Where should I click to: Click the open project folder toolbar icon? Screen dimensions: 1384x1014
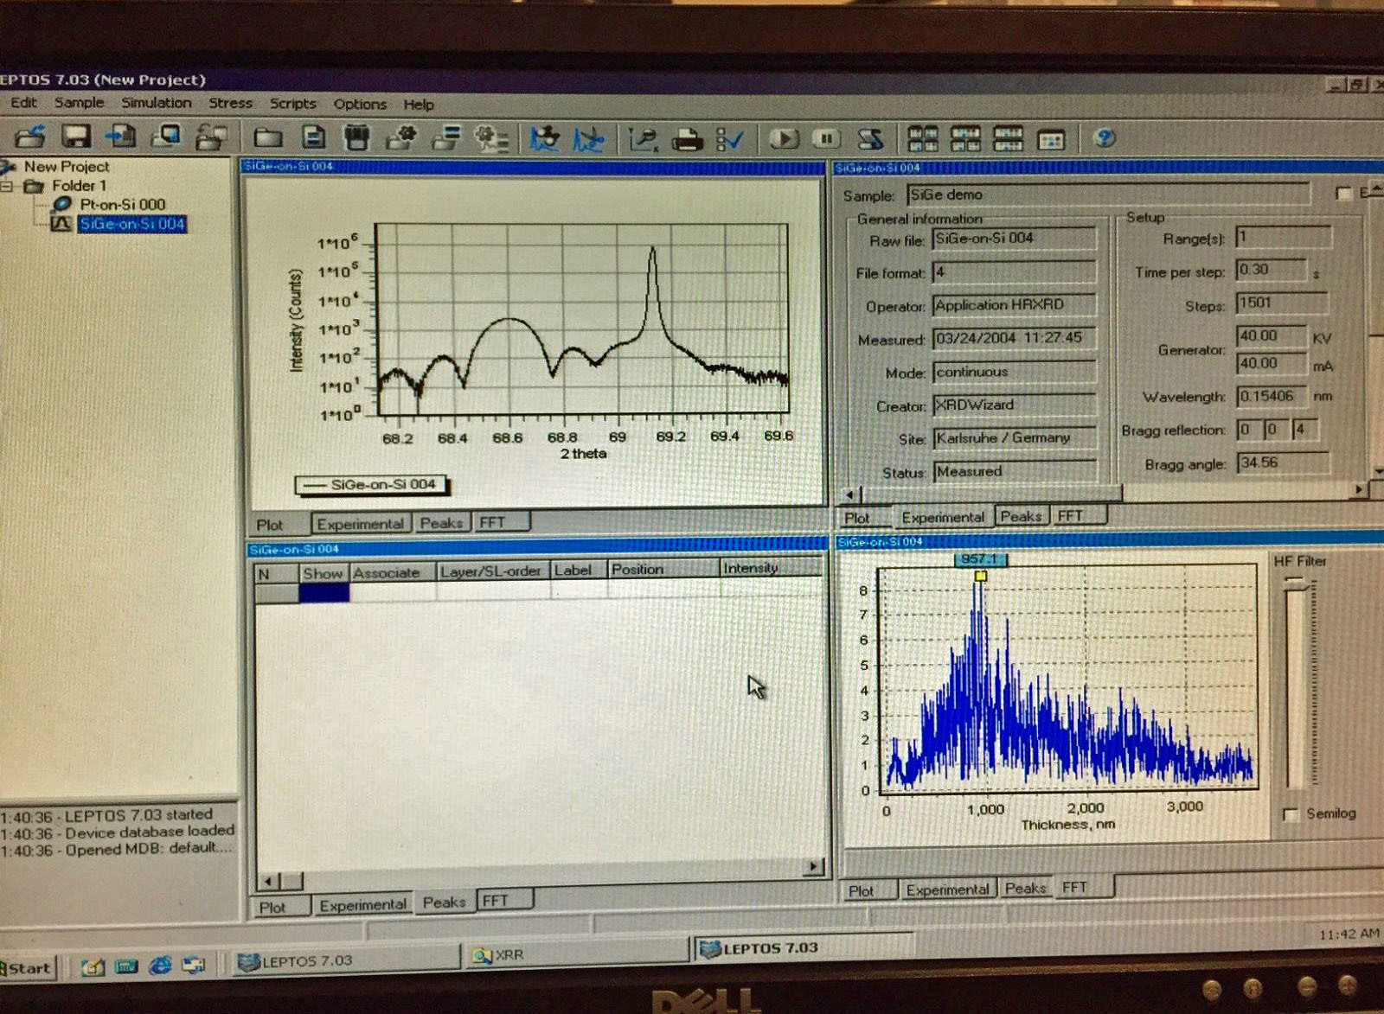[x=30, y=136]
